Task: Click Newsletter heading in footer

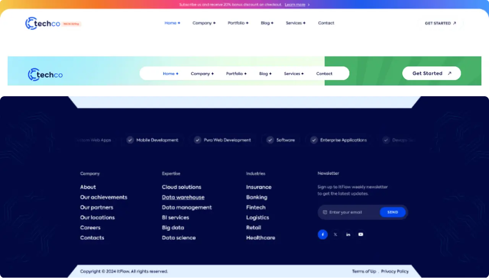Action: pyautogui.click(x=328, y=173)
